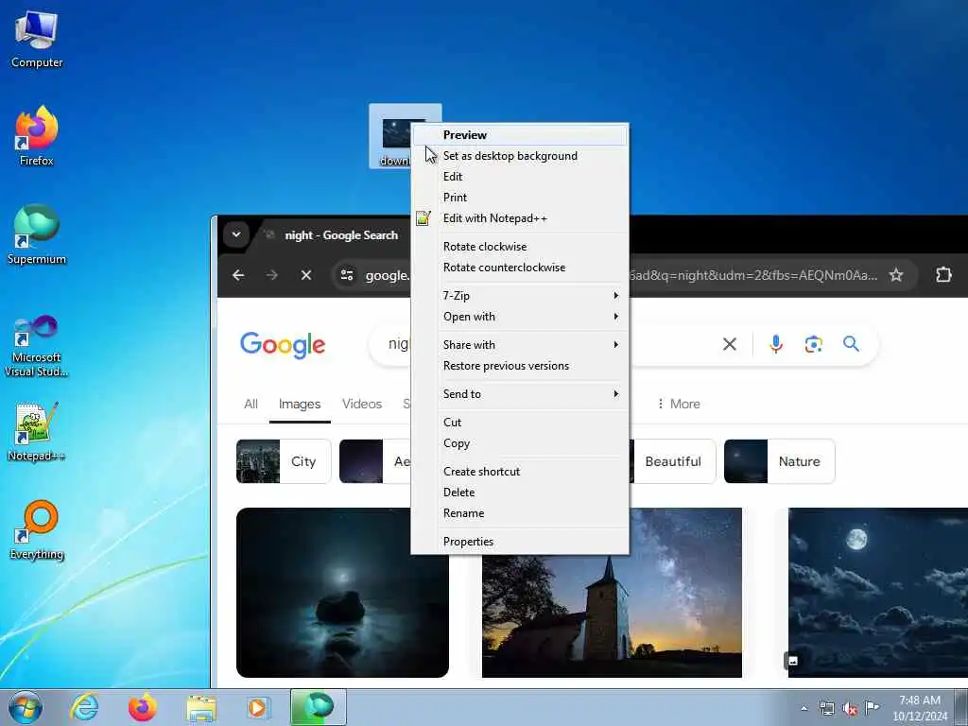
Task: Choose Rotate counterclockwise
Action: (x=521, y=268)
